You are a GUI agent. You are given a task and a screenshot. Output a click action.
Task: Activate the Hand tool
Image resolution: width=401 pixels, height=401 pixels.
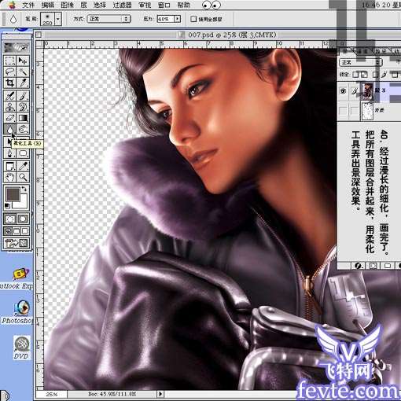(10, 178)
